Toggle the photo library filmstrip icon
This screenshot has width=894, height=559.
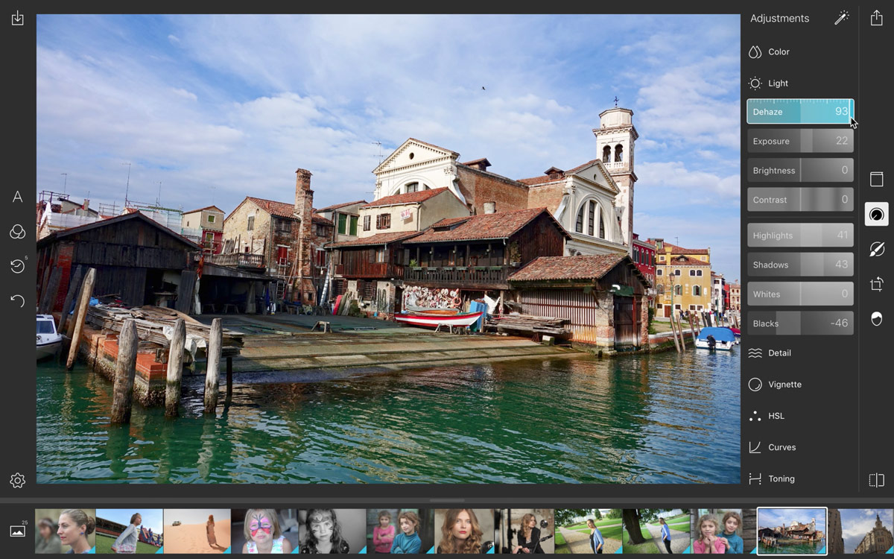(x=18, y=530)
